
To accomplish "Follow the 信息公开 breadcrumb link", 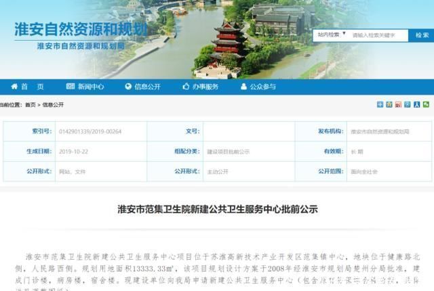I will (x=53, y=105).
